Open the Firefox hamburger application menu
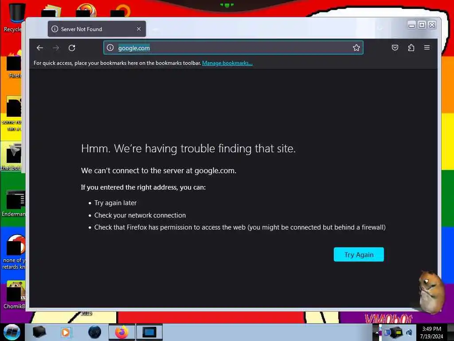 (x=427, y=47)
